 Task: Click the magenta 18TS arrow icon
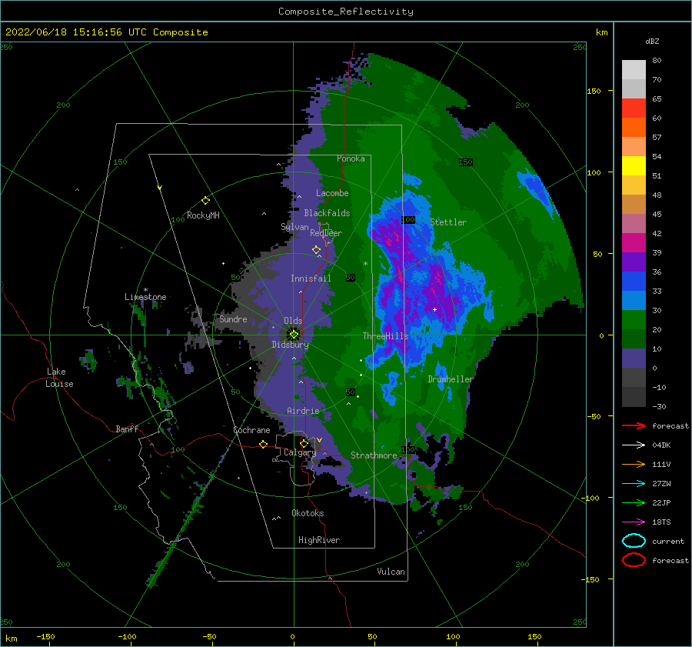(634, 522)
